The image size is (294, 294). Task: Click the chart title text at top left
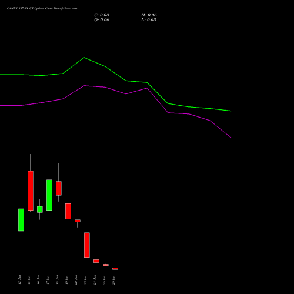(42, 8)
